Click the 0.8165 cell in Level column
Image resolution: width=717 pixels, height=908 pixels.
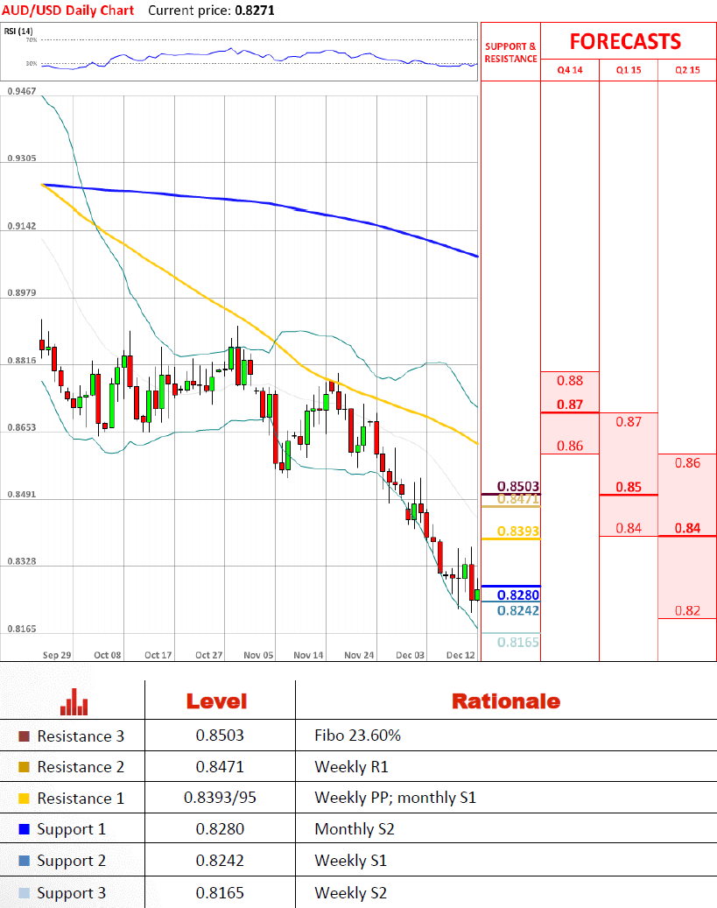pyautogui.click(x=220, y=892)
